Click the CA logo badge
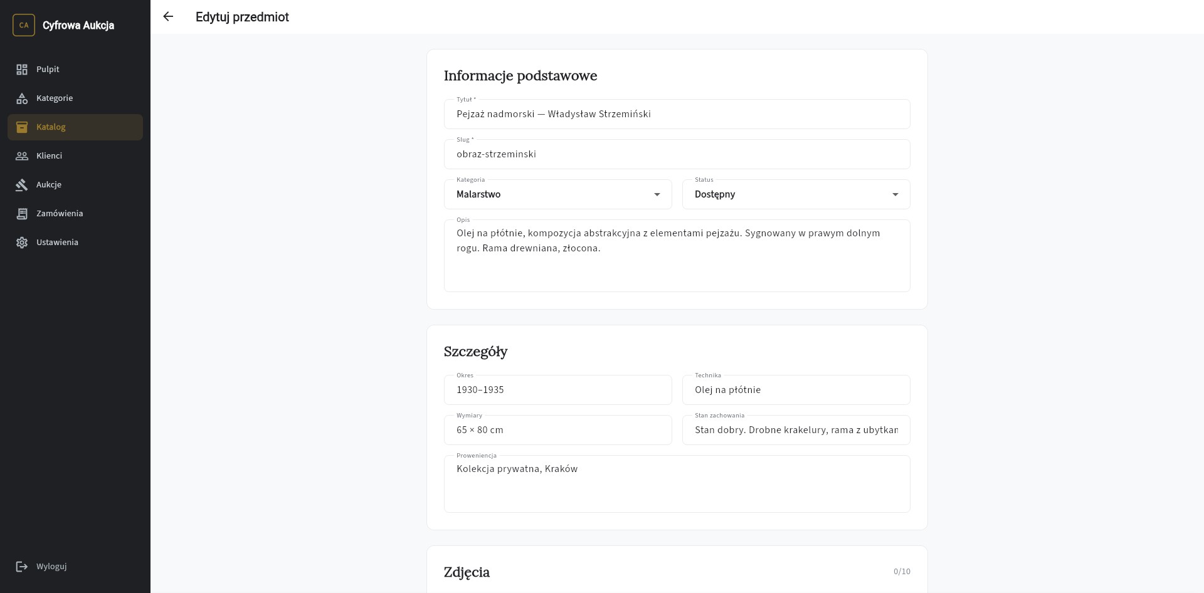1204x593 pixels. click(x=24, y=26)
